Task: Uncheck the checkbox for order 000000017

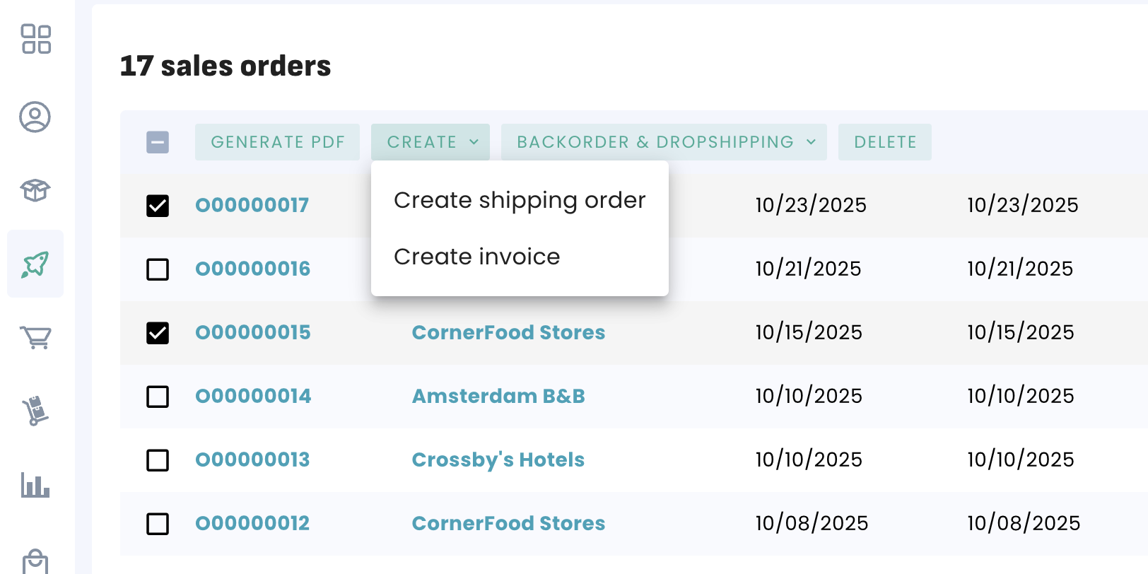Action: point(158,206)
